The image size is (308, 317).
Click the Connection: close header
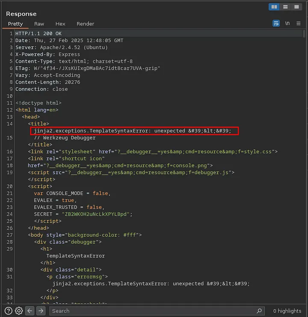point(41,89)
